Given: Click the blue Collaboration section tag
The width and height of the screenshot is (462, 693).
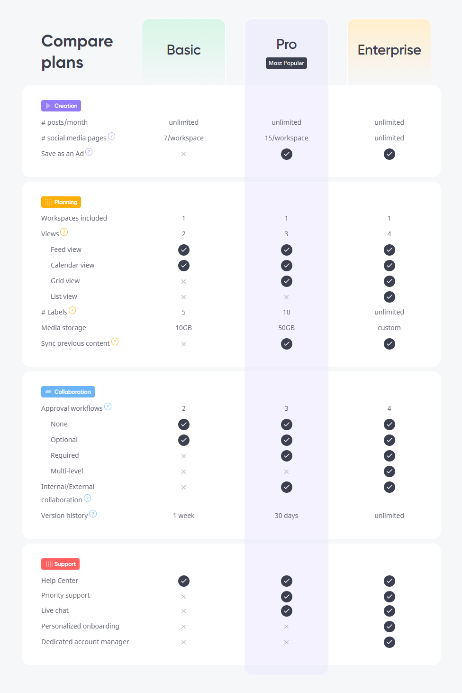Looking at the screenshot, I should click(68, 392).
